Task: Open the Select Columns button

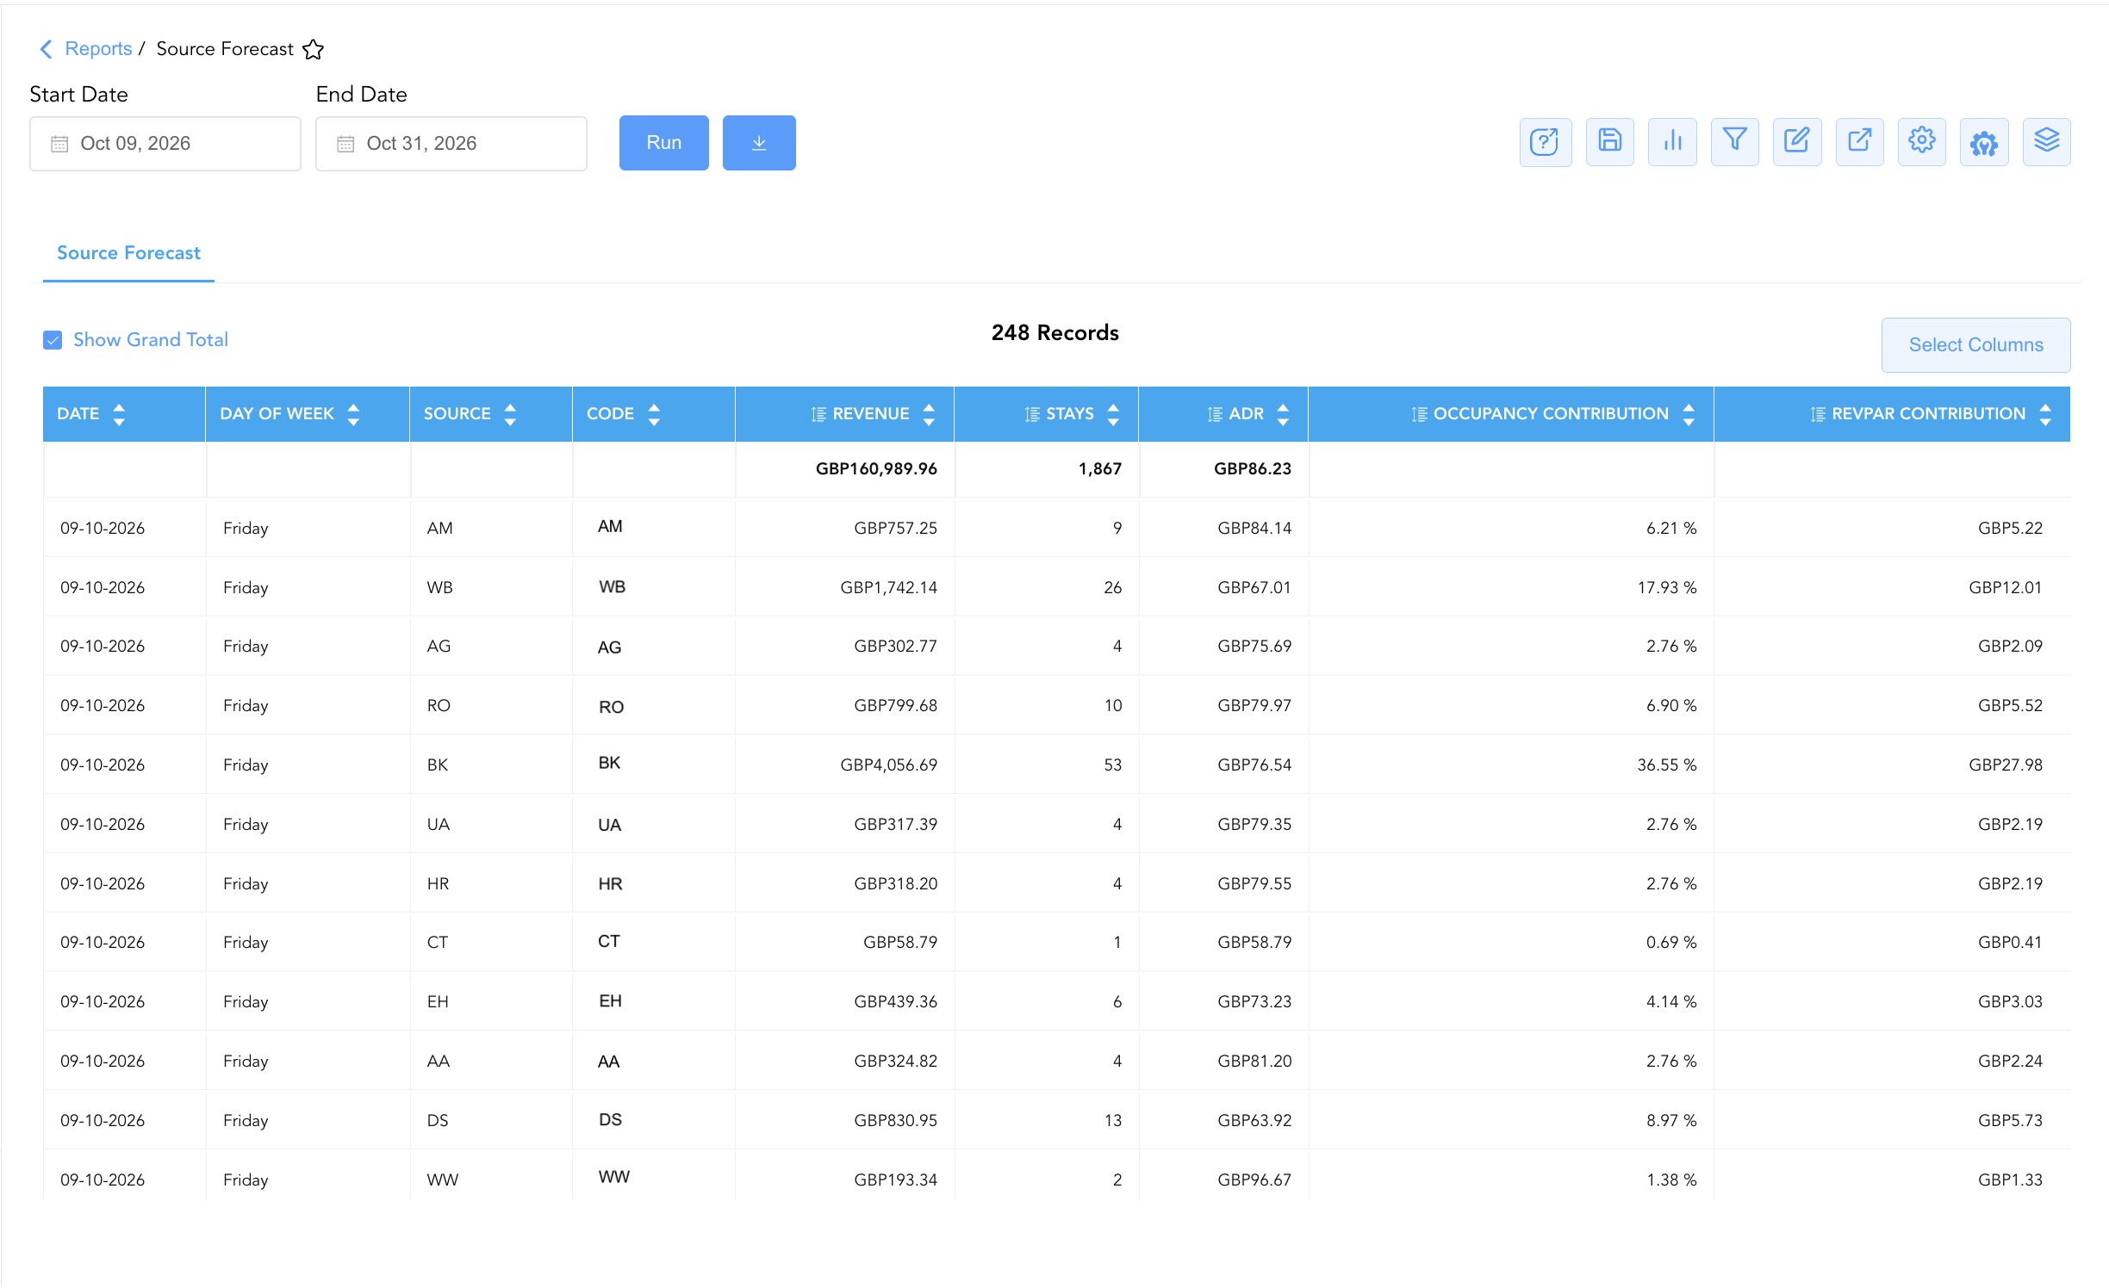Action: pos(1975,345)
